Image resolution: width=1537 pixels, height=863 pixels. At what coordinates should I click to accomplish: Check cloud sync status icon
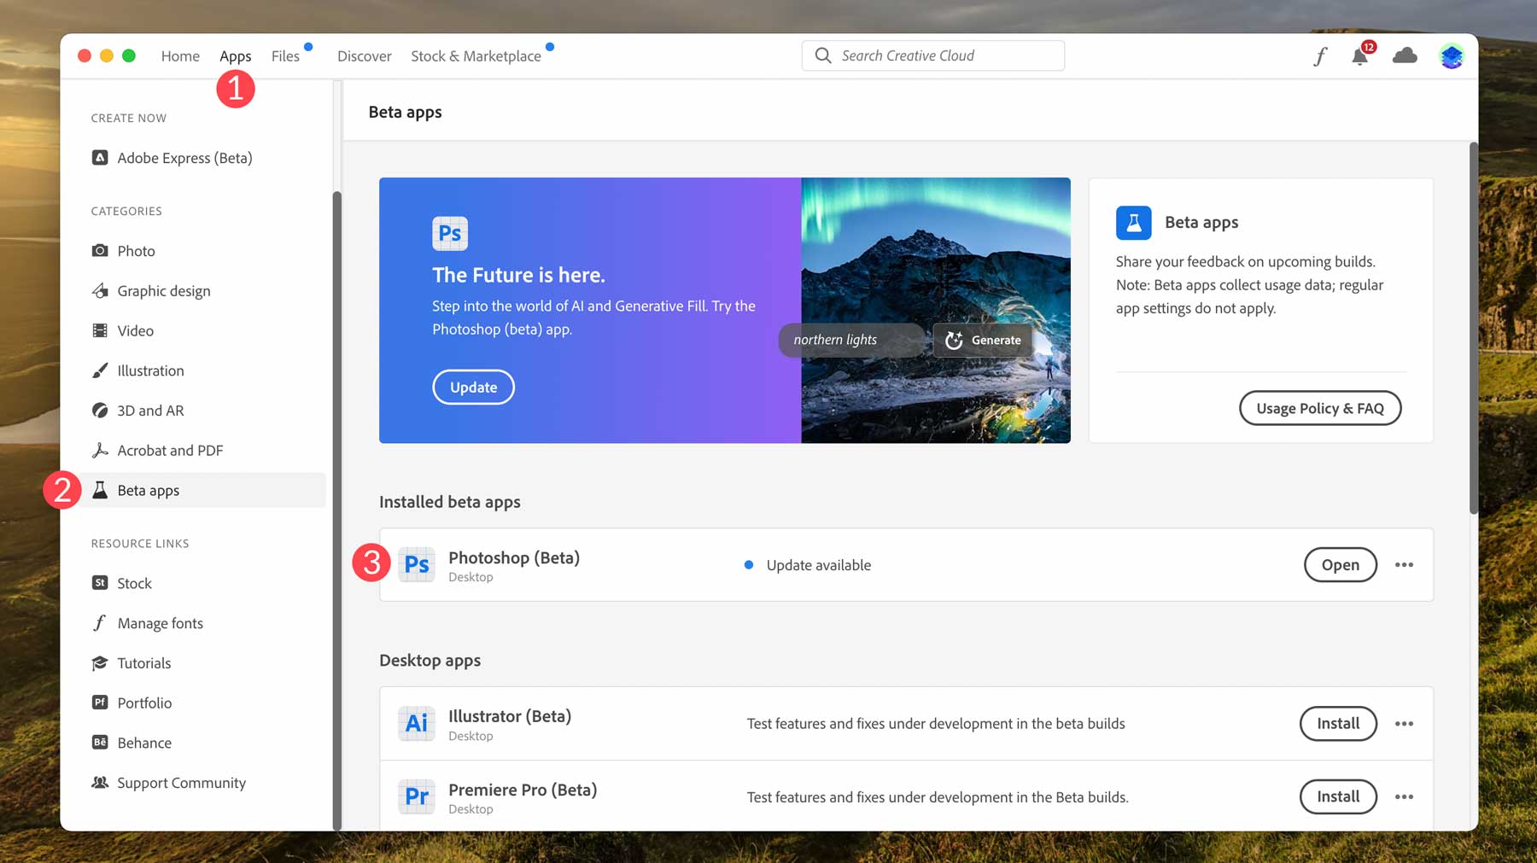1405,56
